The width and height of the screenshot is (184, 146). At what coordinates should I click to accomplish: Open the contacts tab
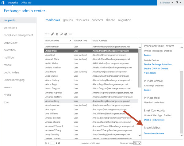click(x=97, y=20)
